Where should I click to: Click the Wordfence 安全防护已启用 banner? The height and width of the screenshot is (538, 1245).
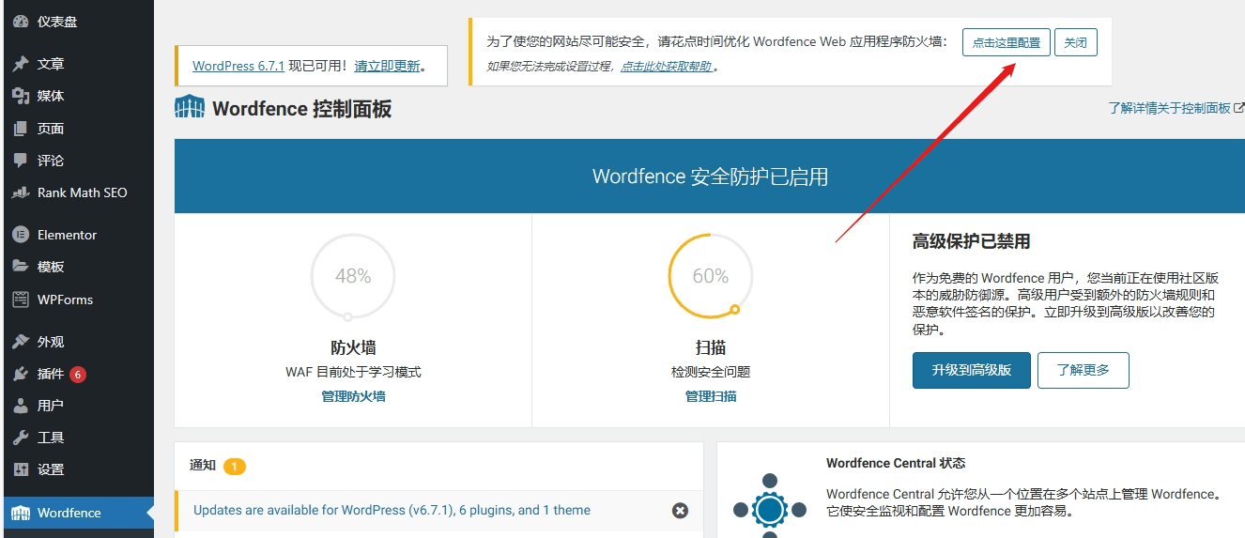710,177
